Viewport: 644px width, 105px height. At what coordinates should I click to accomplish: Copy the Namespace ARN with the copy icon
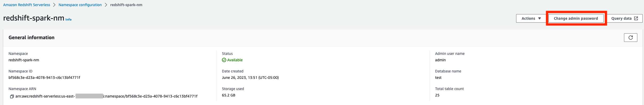click(12, 96)
